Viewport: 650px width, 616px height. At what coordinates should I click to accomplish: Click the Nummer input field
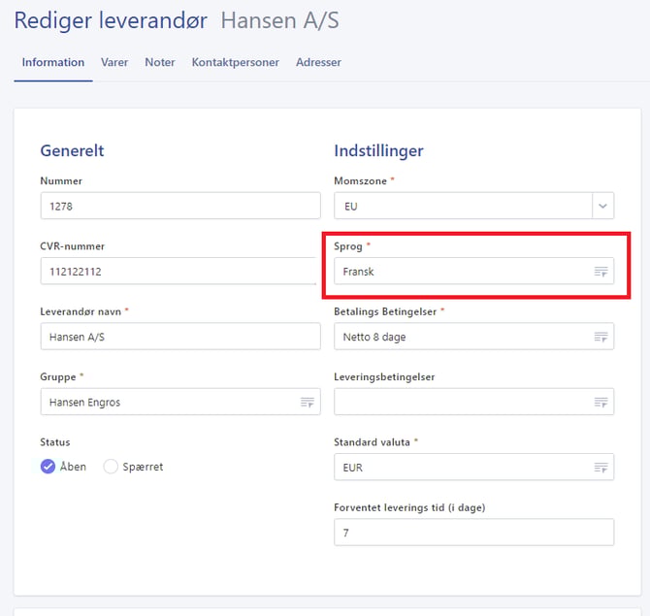(x=179, y=207)
